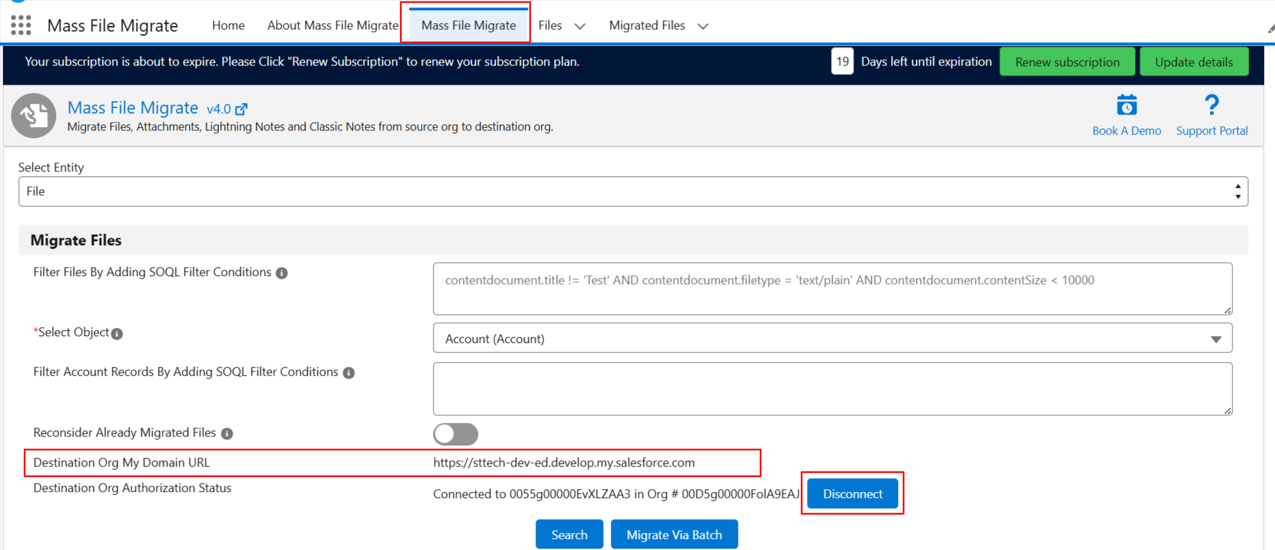
Task: Click the Mass File Migrate app name
Action: pos(112,25)
